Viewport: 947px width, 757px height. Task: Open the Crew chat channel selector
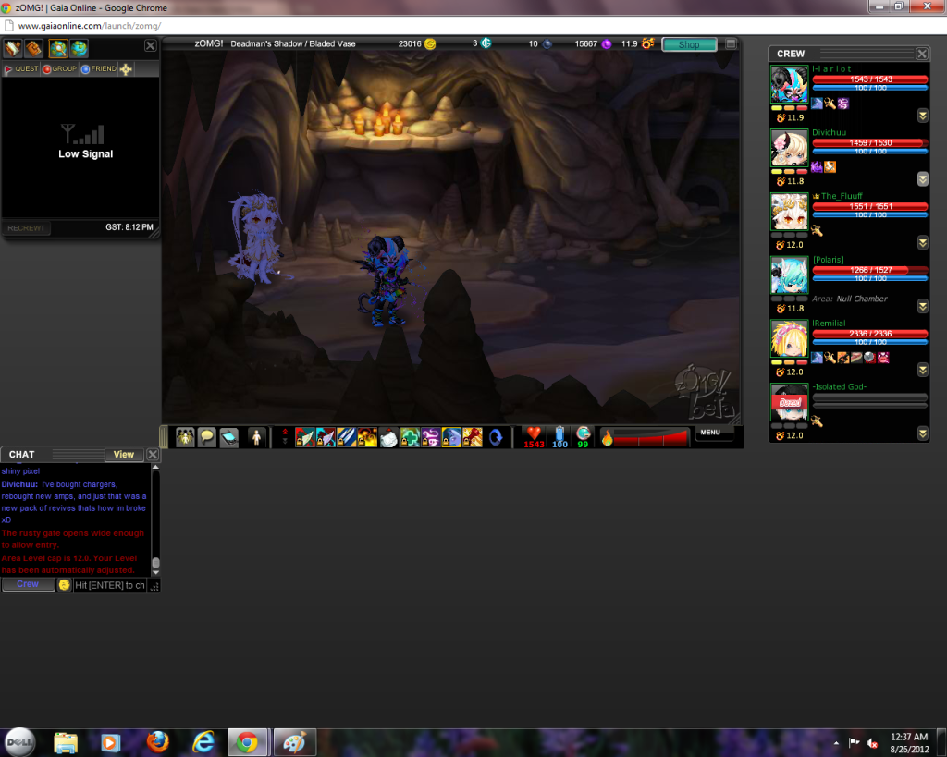point(28,584)
